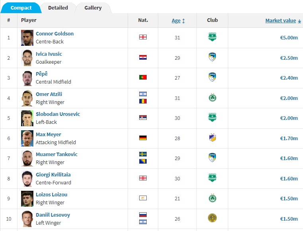This screenshot has width=303, height=231.
Task: Click the Germany flag next to Max Meyer
Action: pyautogui.click(x=143, y=138)
